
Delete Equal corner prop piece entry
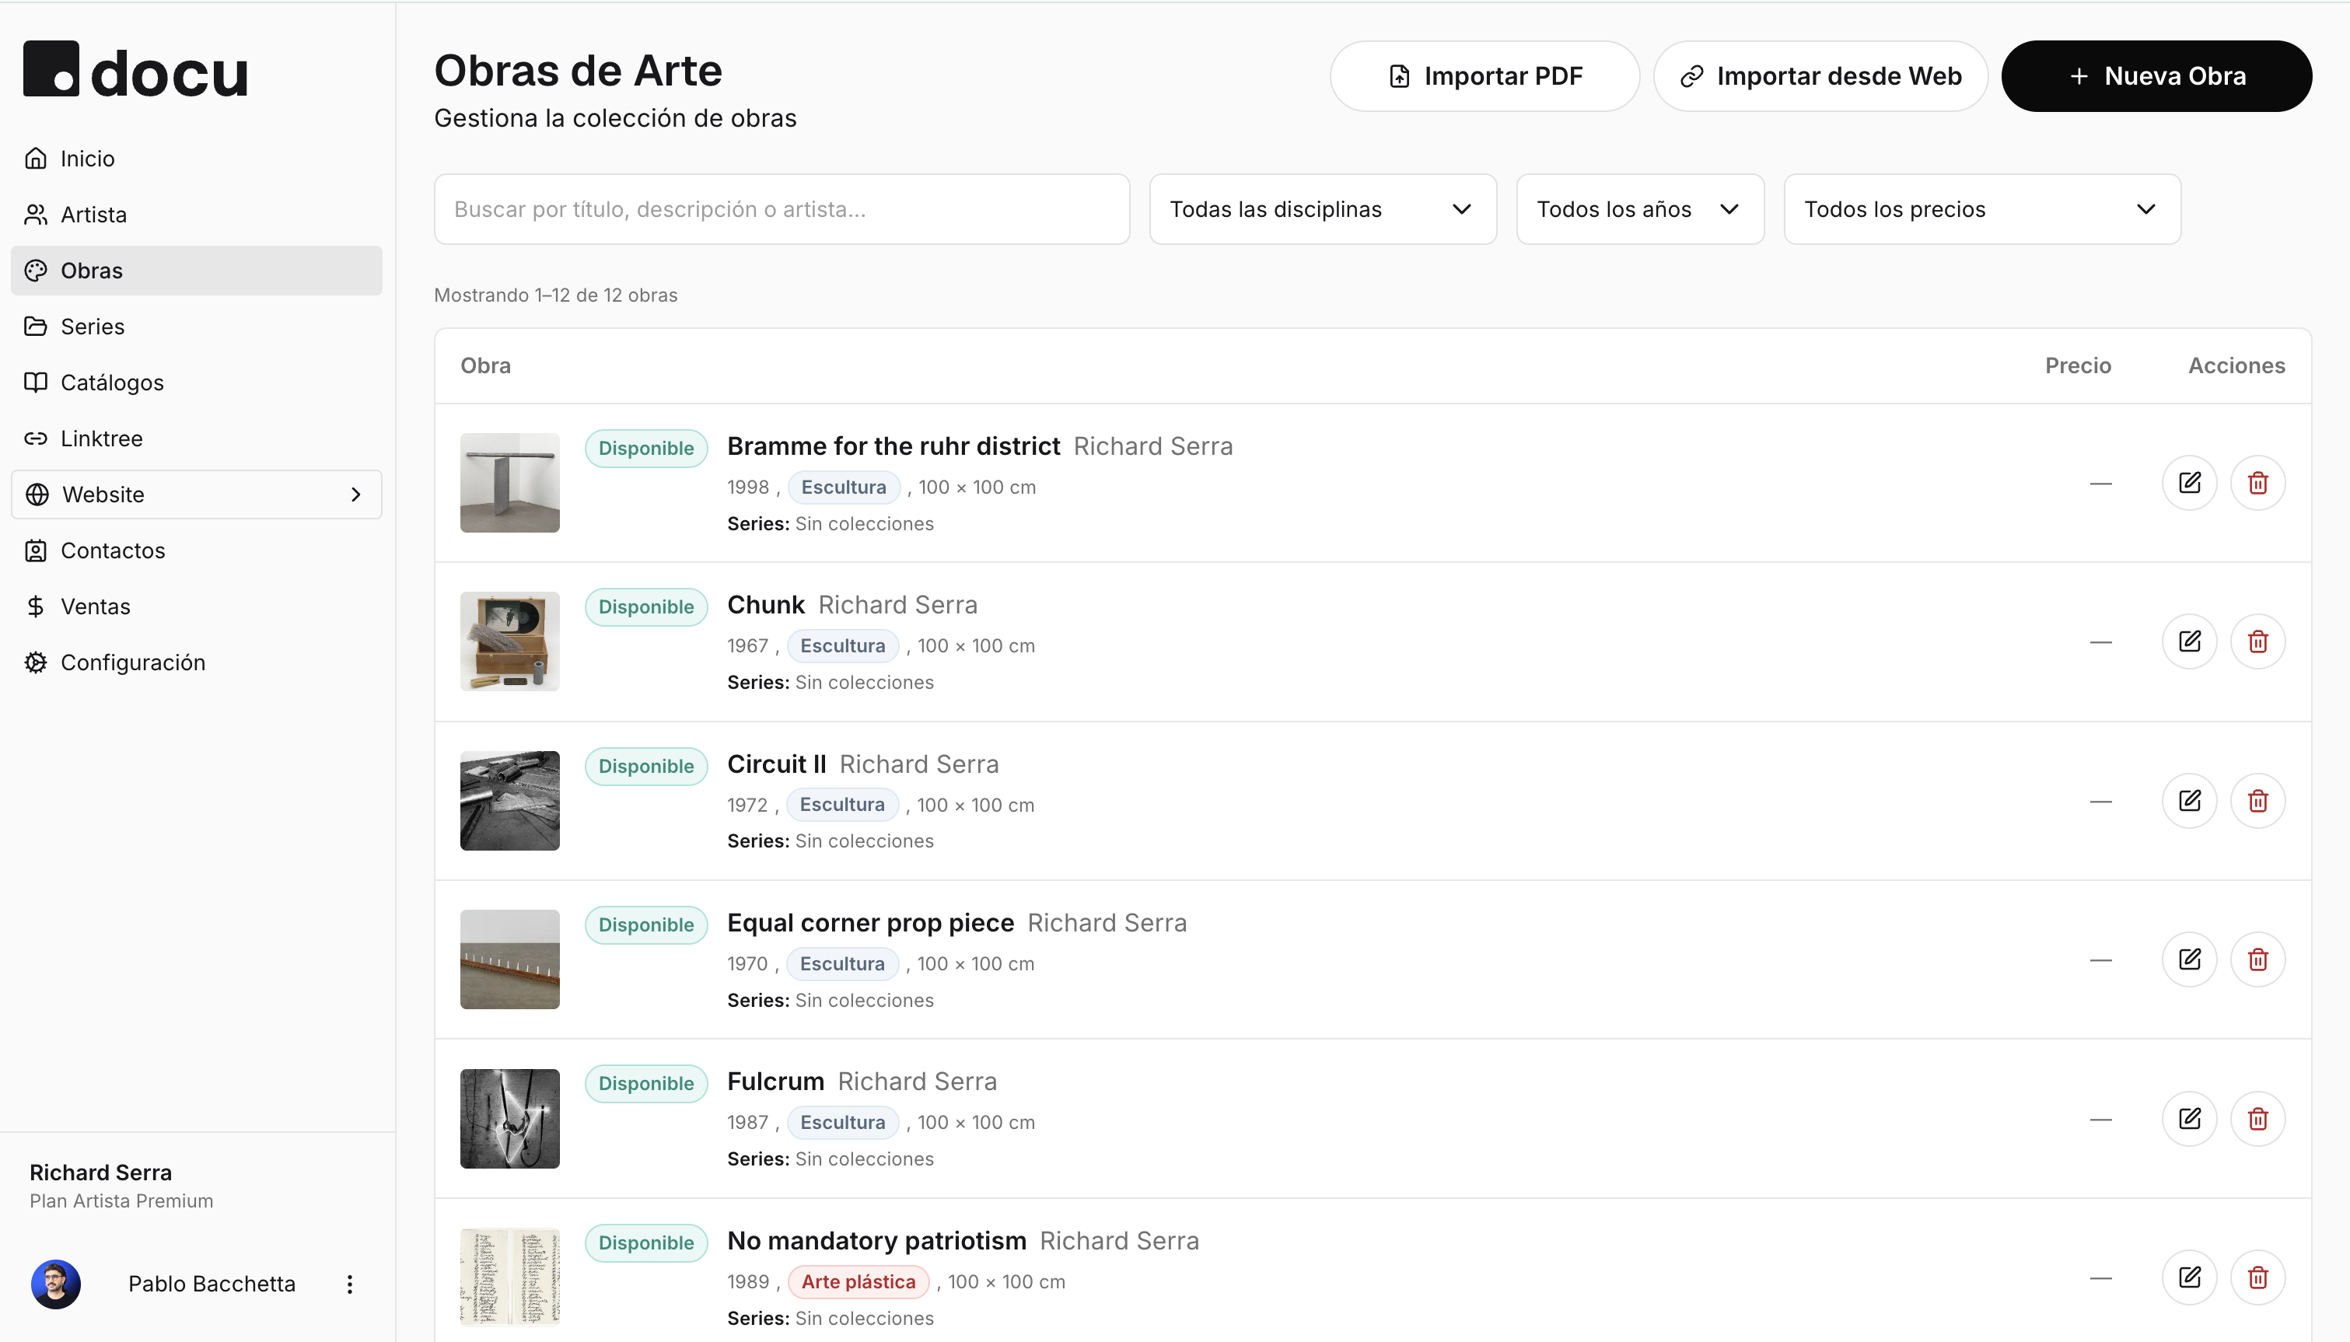click(2257, 959)
